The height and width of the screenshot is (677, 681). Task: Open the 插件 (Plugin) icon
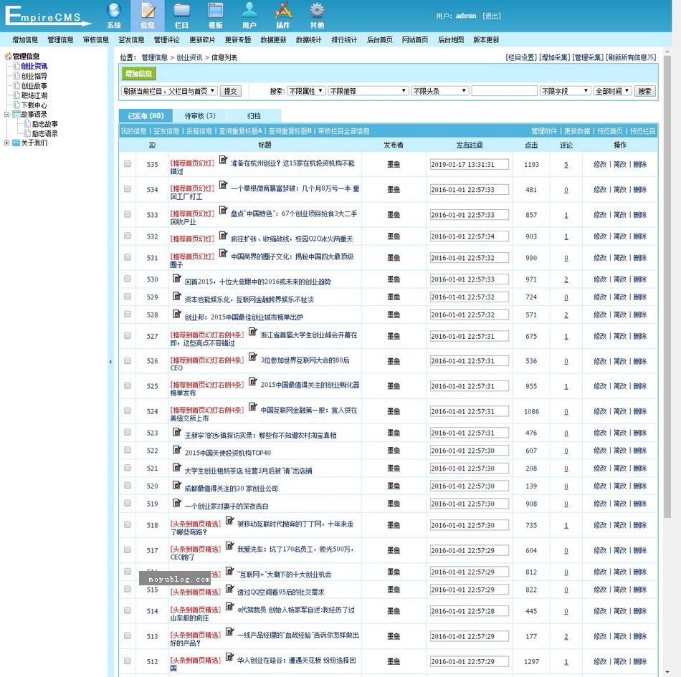click(283, 14)
